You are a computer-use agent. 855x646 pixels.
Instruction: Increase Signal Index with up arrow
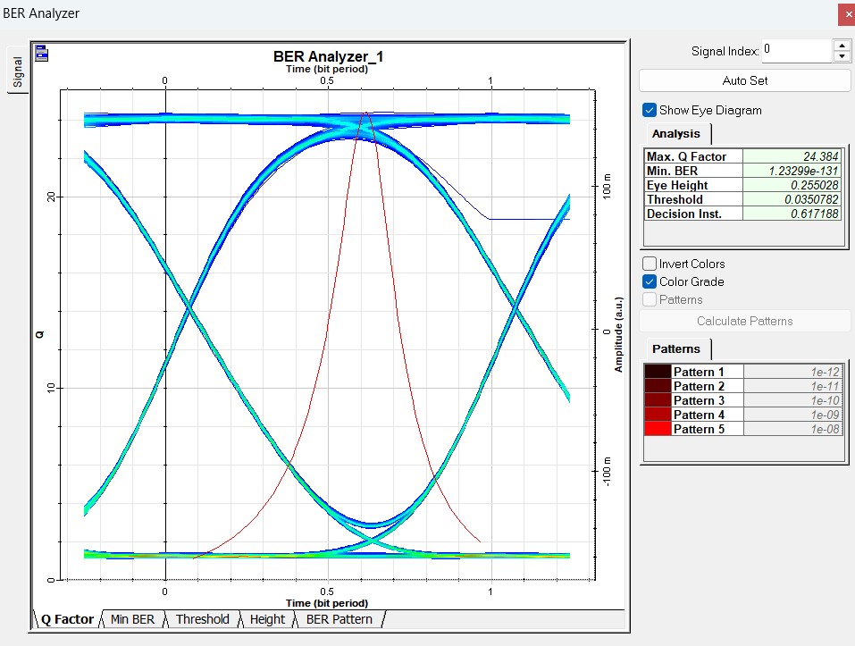841,46
